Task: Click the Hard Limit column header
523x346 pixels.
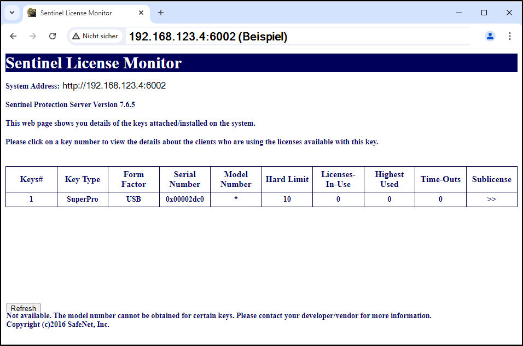Action: (287, 179)
